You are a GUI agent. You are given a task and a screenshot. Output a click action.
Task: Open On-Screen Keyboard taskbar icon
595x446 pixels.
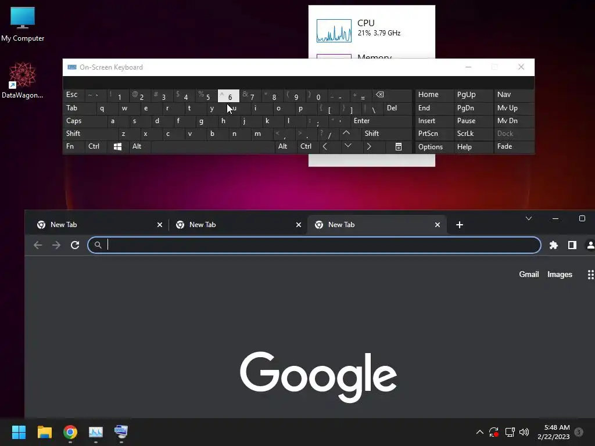point(121,432)
